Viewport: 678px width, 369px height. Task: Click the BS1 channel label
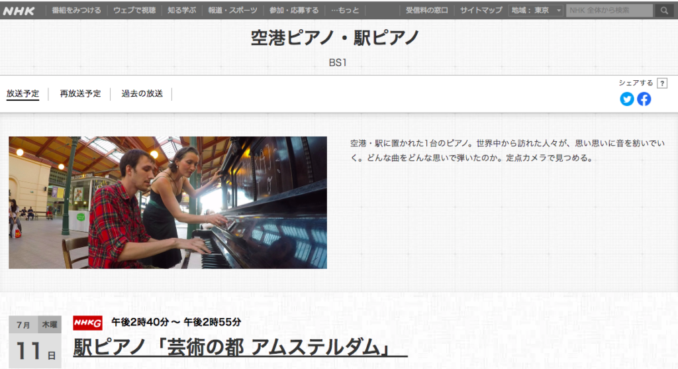338,63
